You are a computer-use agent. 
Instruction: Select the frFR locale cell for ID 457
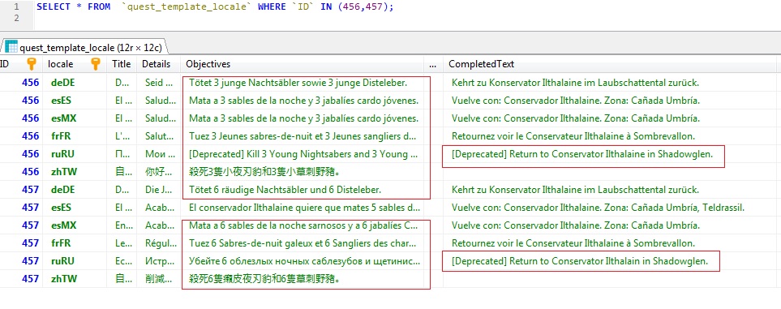click(x=75, y=243)
